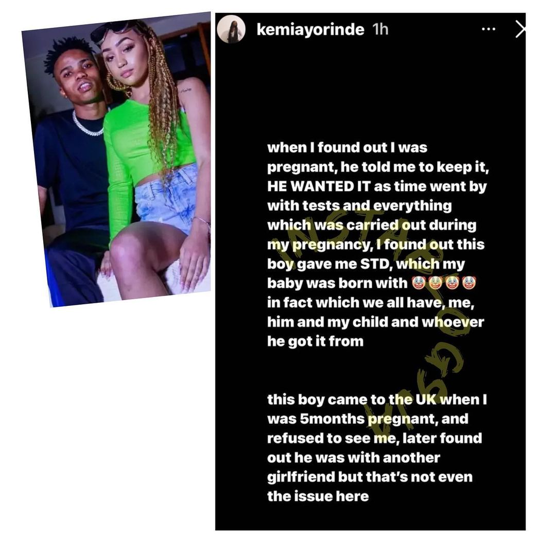
Task: Open the three-dot more options menu
Action: click(488, 29)
